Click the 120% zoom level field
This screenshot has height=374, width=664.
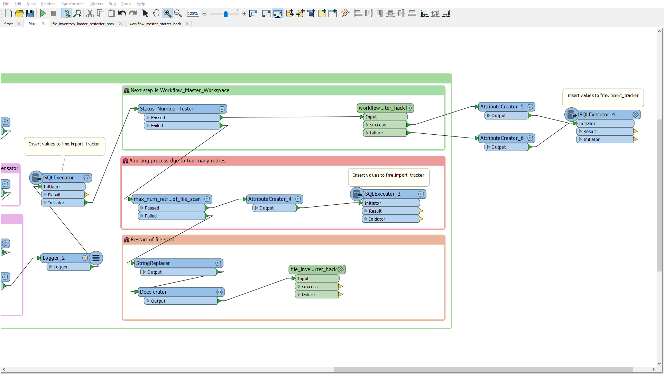193,14
